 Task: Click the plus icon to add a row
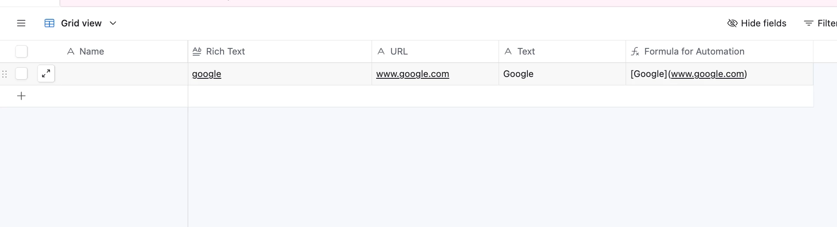(x=21, y=96)
